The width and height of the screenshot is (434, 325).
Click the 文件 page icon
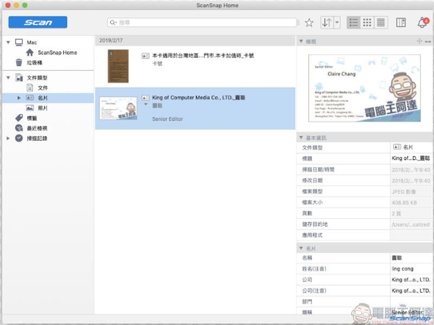pos(30,88)
